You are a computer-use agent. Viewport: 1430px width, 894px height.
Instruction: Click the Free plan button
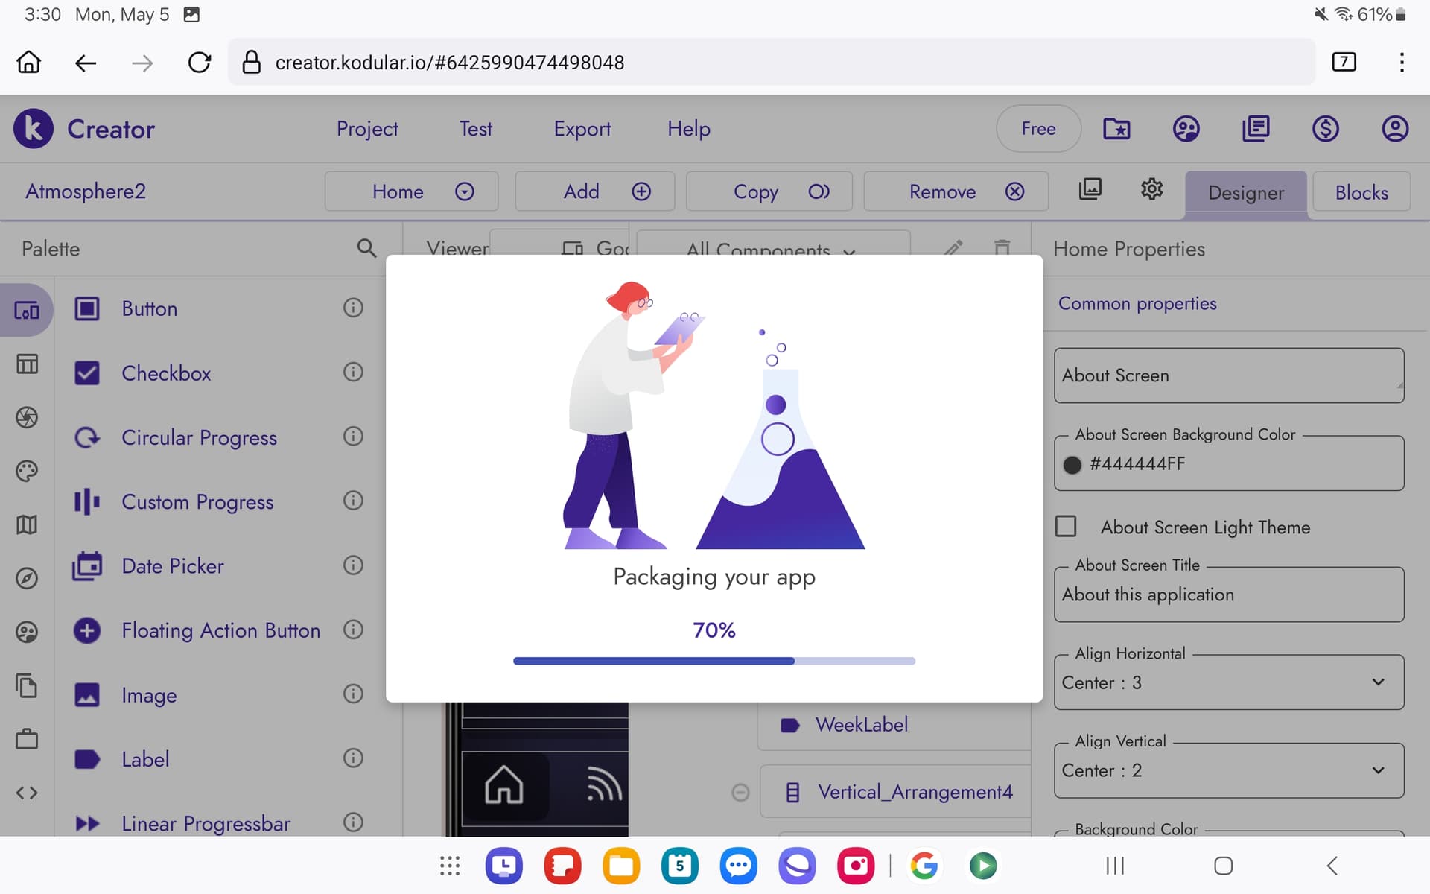pos(1038,129)
